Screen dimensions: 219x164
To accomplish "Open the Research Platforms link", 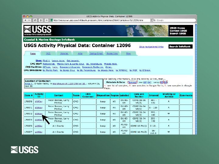I will [x=93, y=67].
